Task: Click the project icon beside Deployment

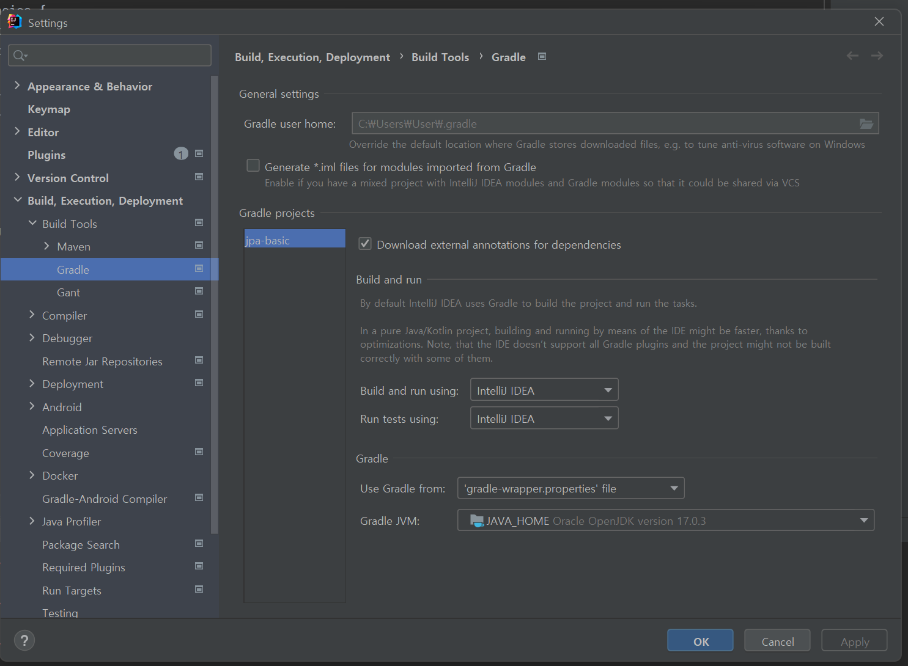Action: pyautogui.click(x=199, y=382)
